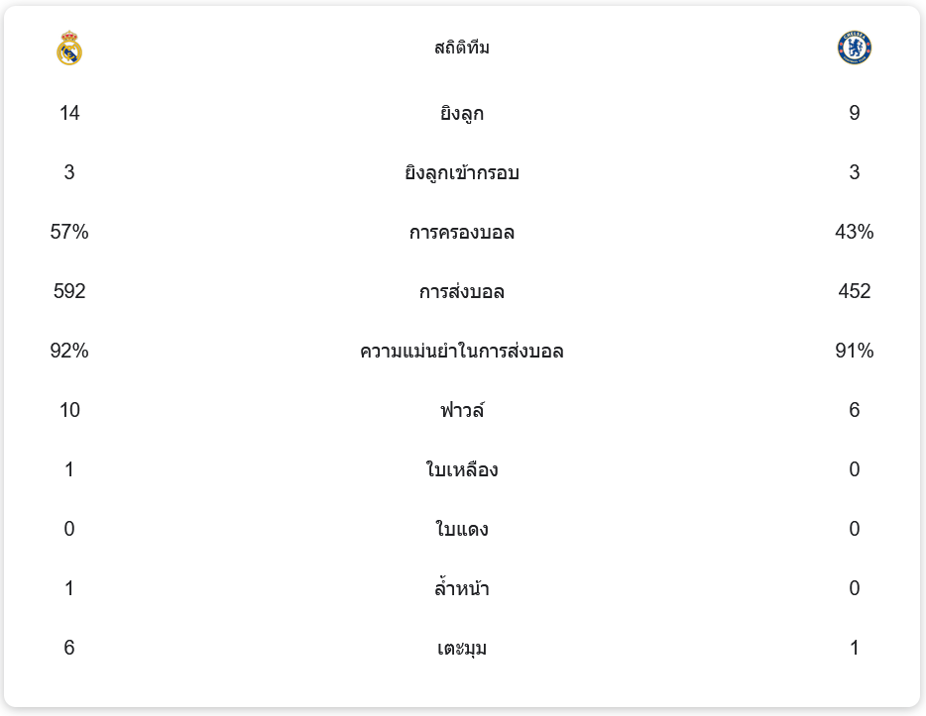Image resolution: width=926 pixels, height=716 pixels.
Task: Select Real Madrid's 14 shots value
Action: tap(69, 113)
